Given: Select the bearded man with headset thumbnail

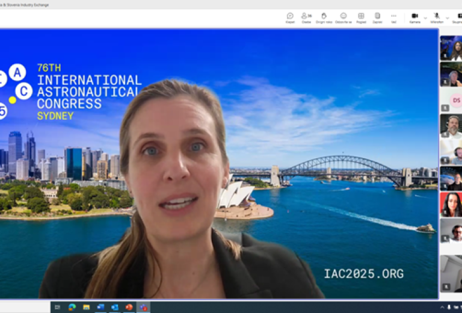Looking at the screenshot, I should (451, 126).
